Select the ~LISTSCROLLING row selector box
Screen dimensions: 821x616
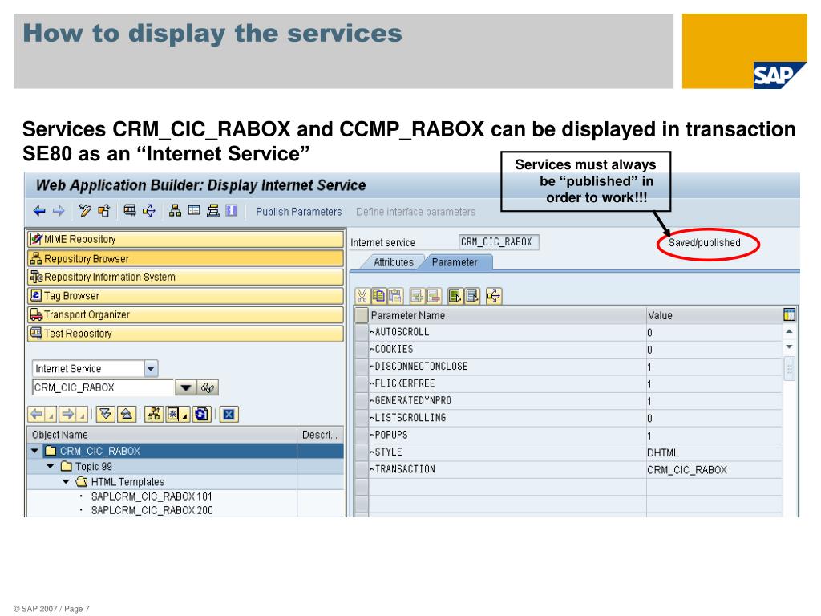pyautogui.click(x=362, y=418)
